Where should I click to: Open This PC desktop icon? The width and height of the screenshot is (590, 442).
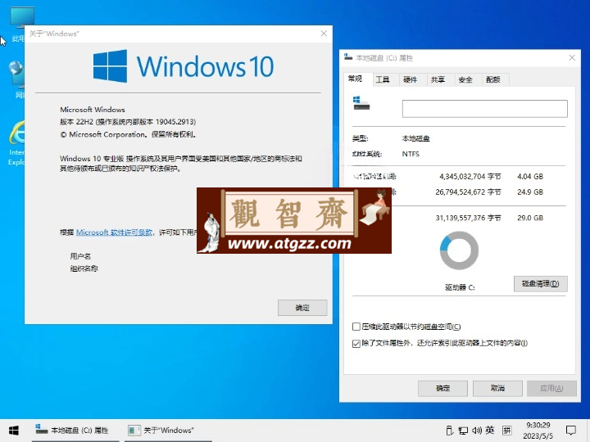click(18, 24)
